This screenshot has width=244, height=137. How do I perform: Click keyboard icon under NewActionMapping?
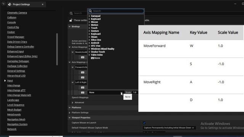[83, 57]
